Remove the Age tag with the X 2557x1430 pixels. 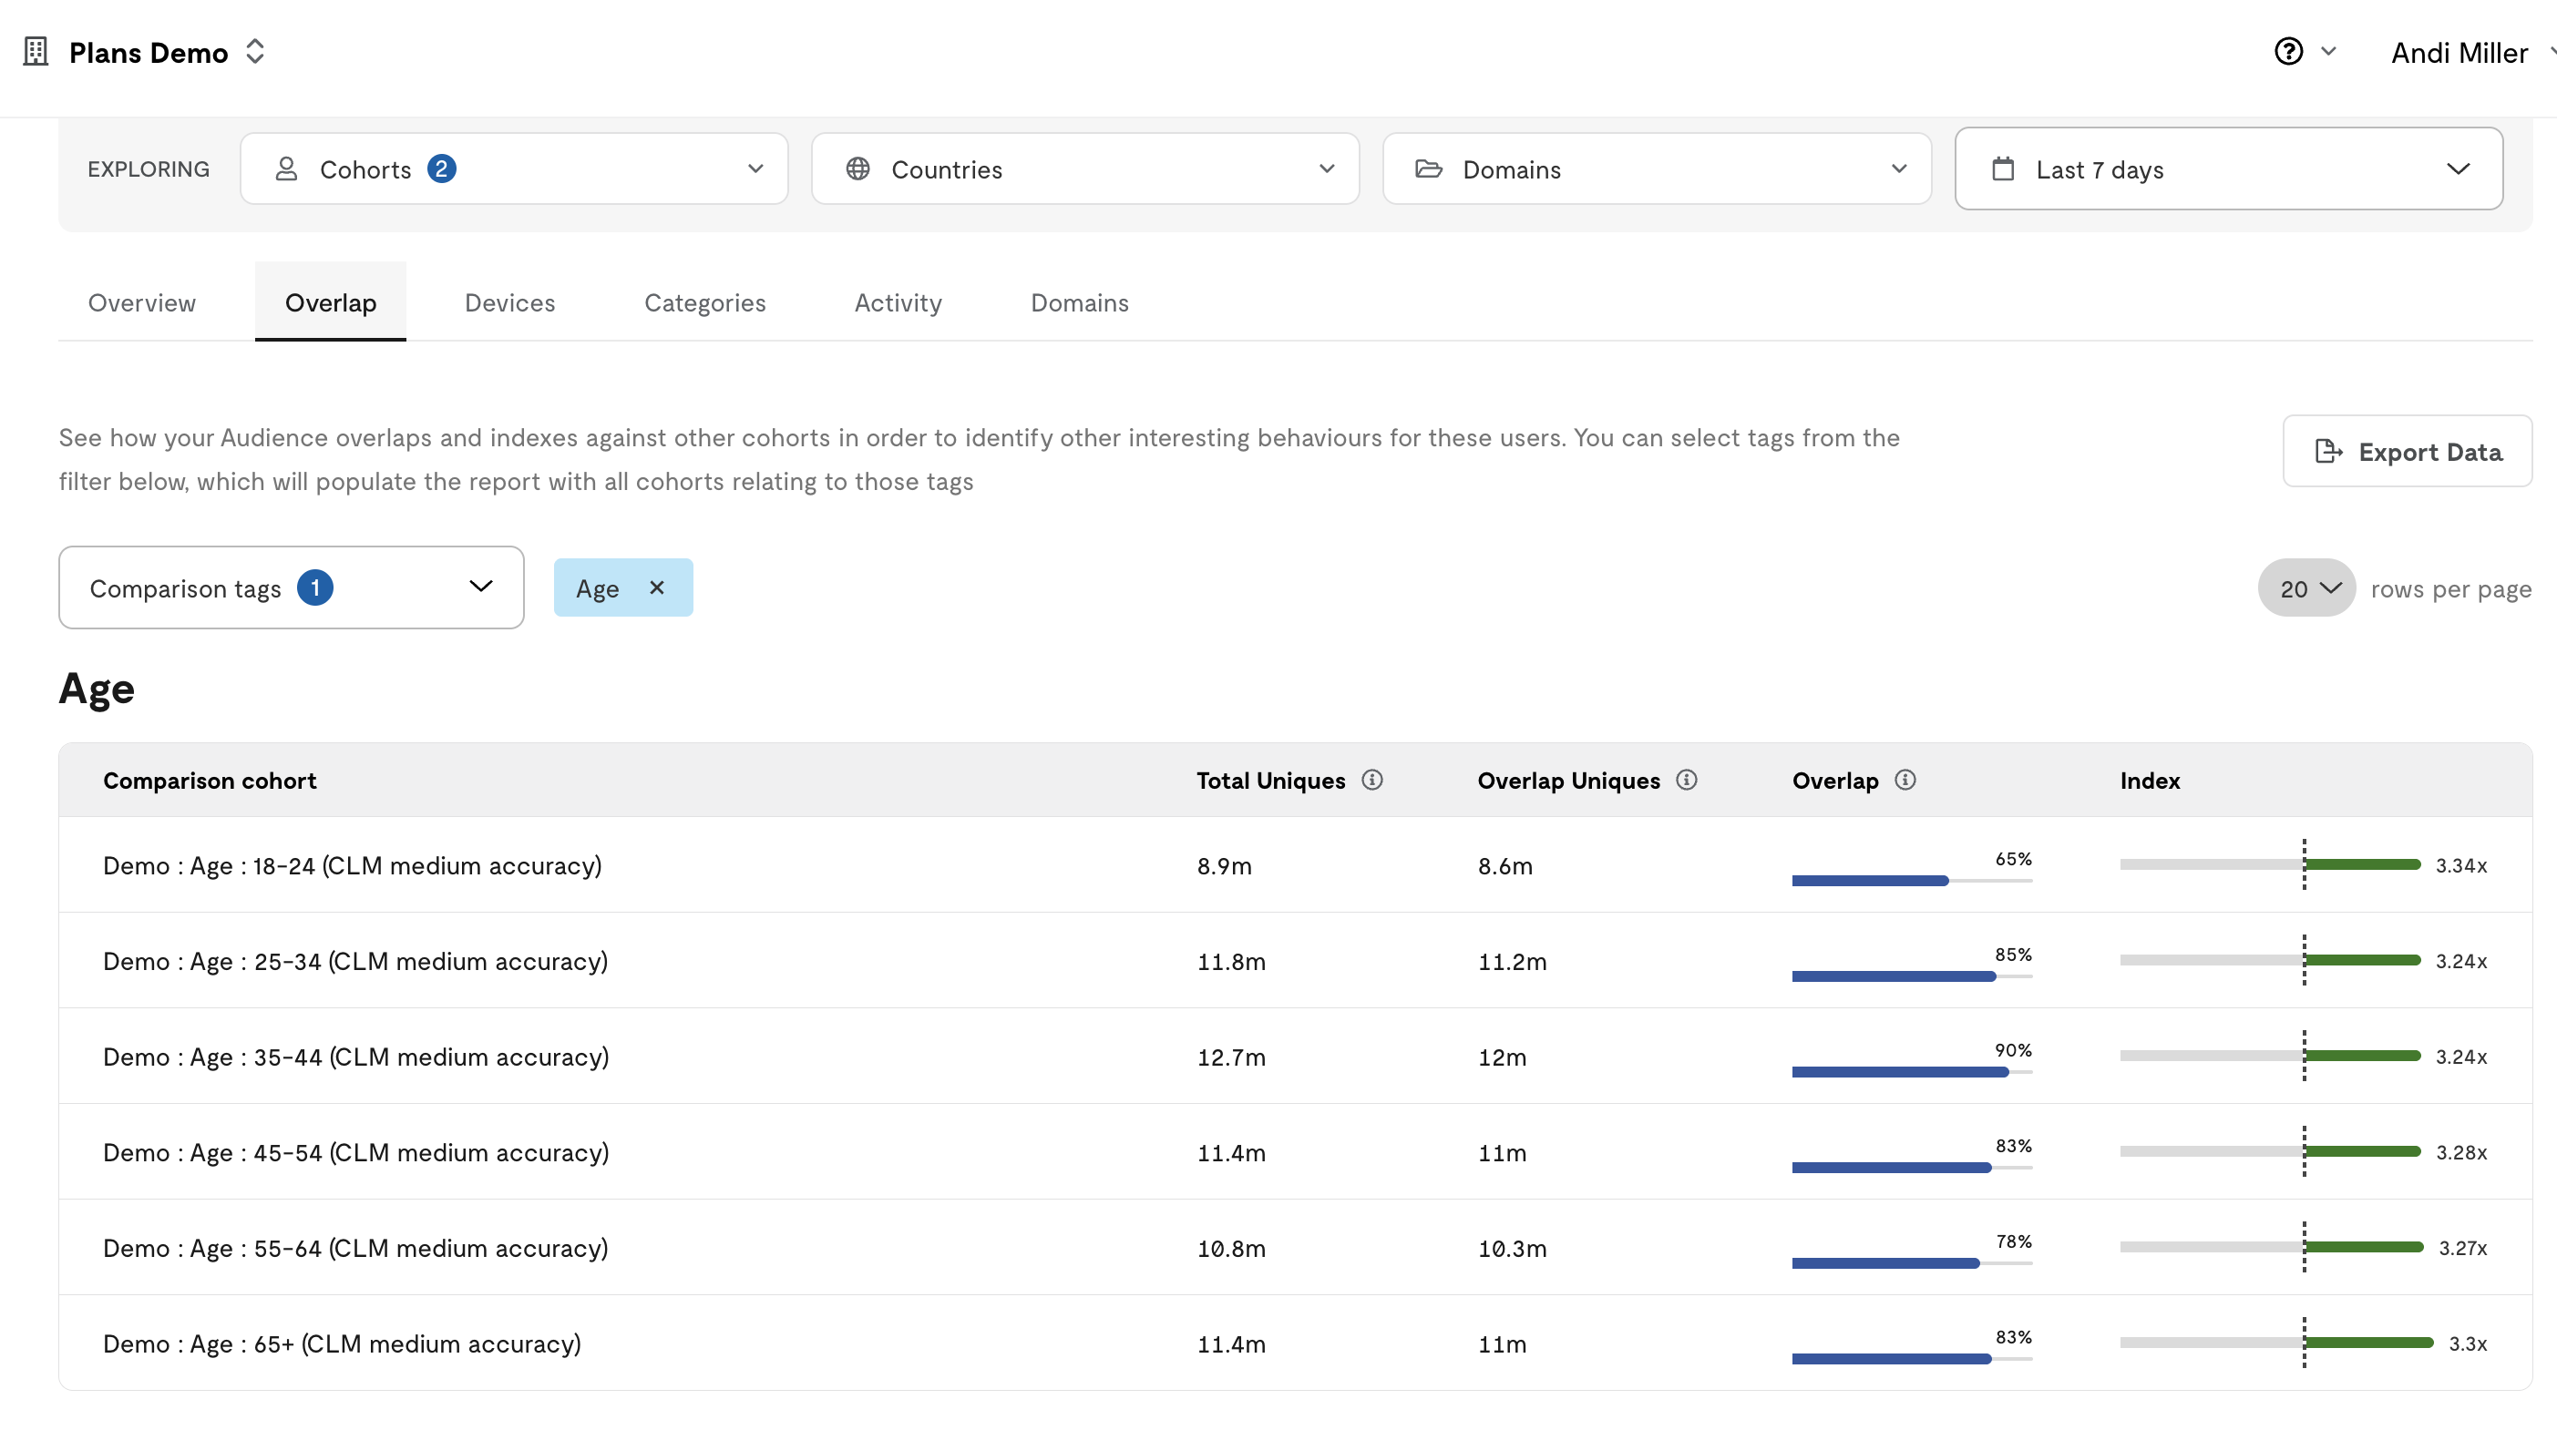(x=656, y=587)
